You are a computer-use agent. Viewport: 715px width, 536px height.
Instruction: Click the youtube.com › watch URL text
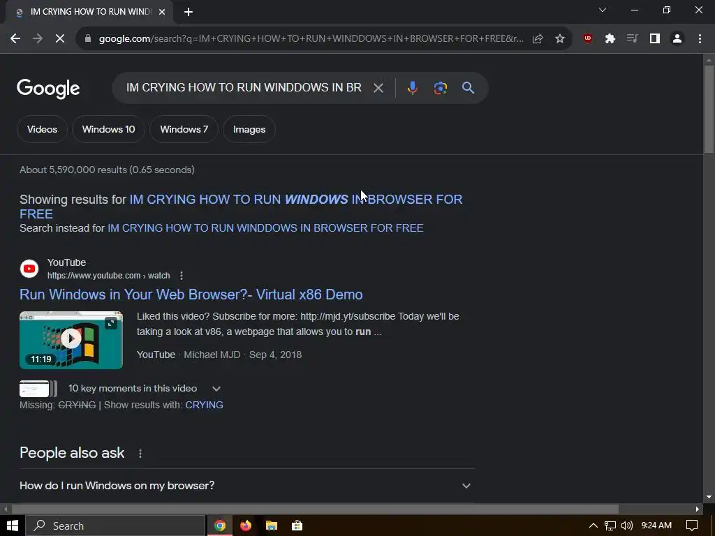(x=108, y=275)
